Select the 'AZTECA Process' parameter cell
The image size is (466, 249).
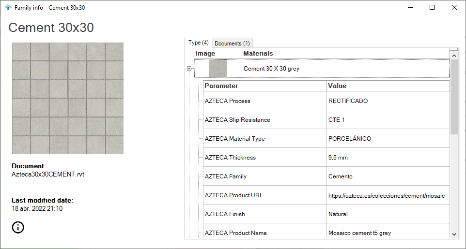click(x=265, y=101)
